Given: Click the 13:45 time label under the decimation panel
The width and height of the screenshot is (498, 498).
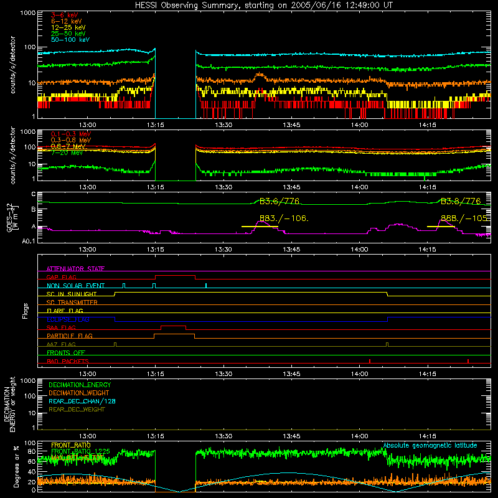Looking at the screenshot, I should coord(291,436).
